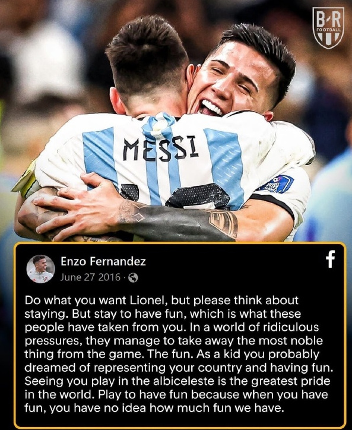Click the globe public-visibility icon

click(133, 278)
